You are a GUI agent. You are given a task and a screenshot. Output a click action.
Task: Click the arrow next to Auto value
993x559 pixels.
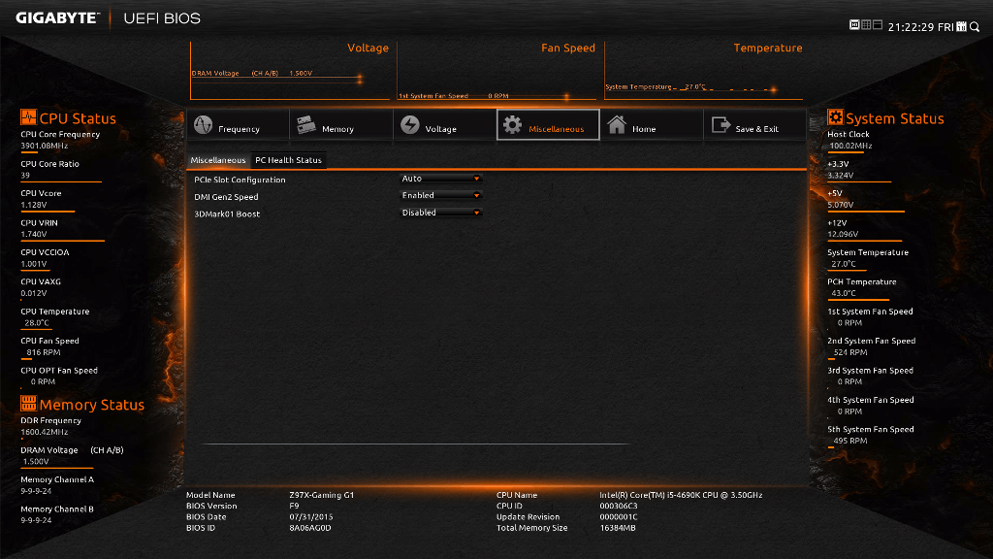[477, 179]
